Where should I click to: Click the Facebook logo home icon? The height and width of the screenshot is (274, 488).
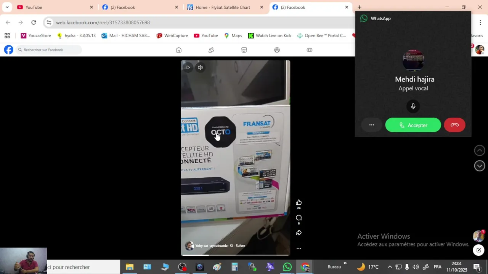coord(8,50)
